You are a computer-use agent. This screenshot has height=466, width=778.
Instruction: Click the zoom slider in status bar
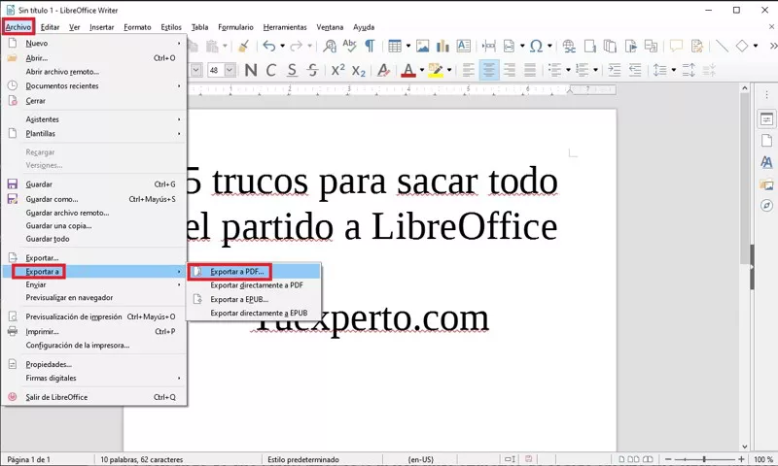click(x=703, y=459)
